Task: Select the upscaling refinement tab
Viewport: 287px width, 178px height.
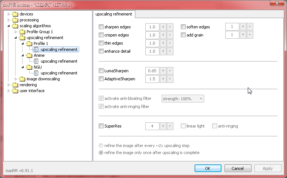Action: tap(114, 14)
